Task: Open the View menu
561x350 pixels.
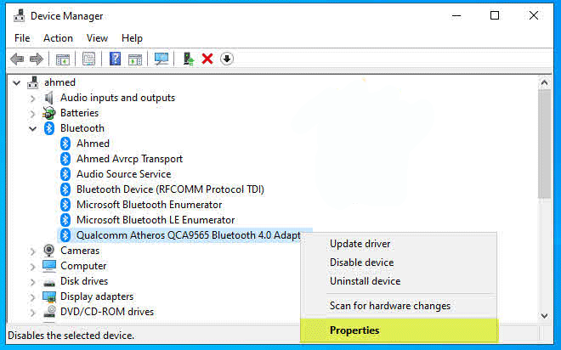Action: [97, 38]
